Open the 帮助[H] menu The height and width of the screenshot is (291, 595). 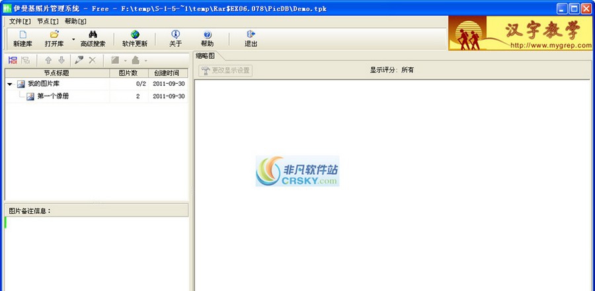[75, 21]
